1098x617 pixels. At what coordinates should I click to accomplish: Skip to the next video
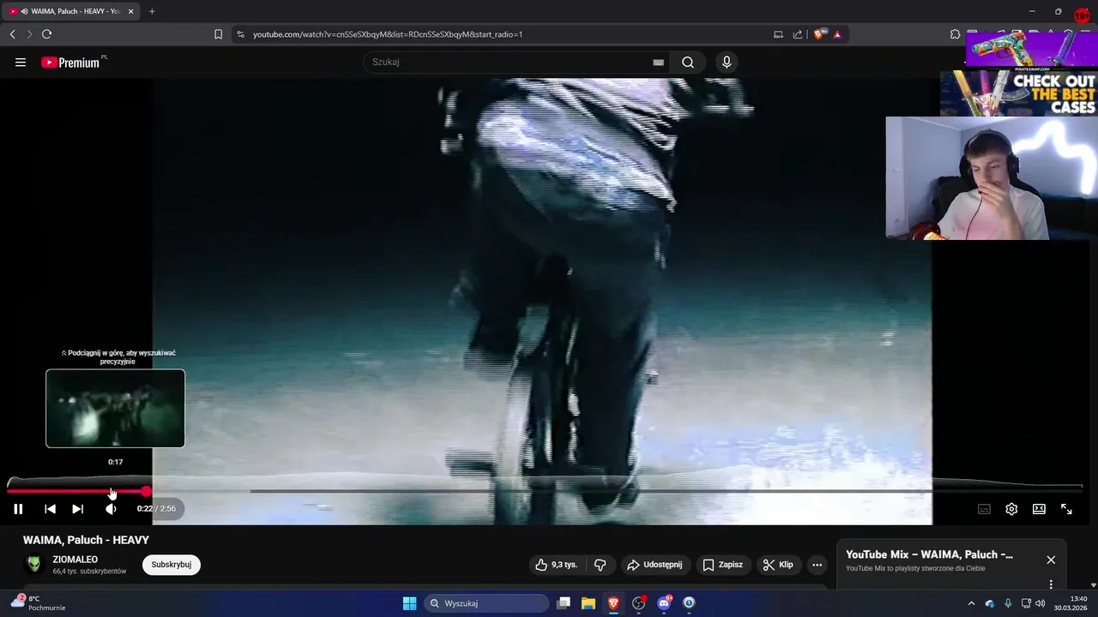coord(77,509)
